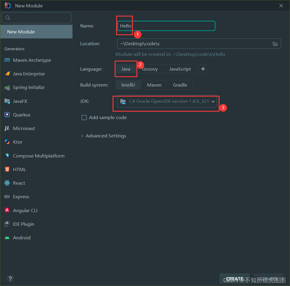
Task: Browse location with folder icon
Action: pos(275,44)
